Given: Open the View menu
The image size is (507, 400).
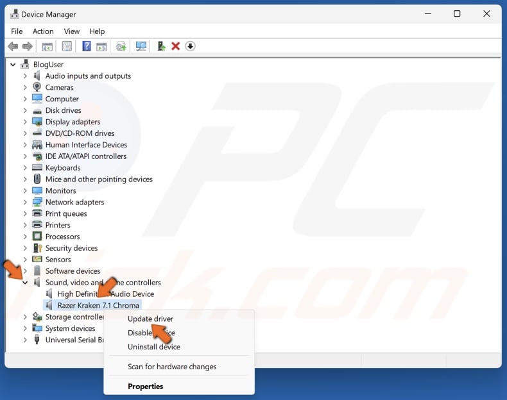Looking at the screenshot, I should [x=71, y=31].
